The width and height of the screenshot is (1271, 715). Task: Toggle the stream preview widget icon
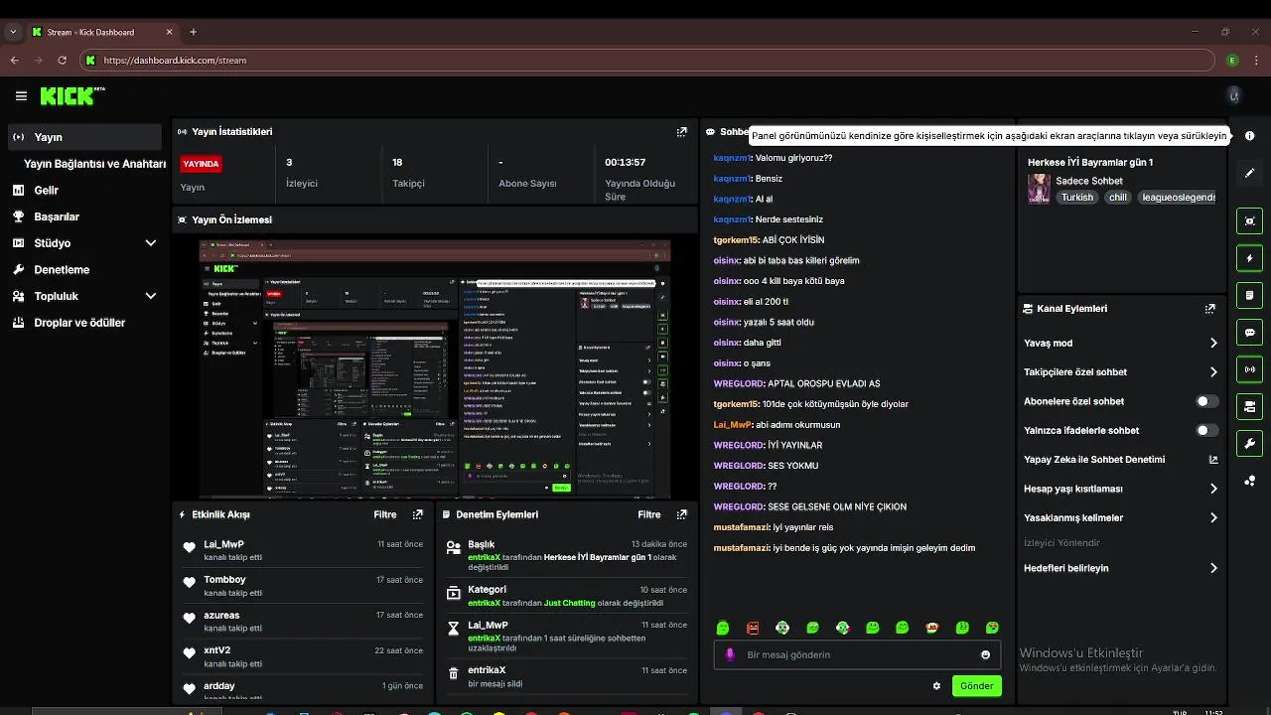[x=1249, y=221]
